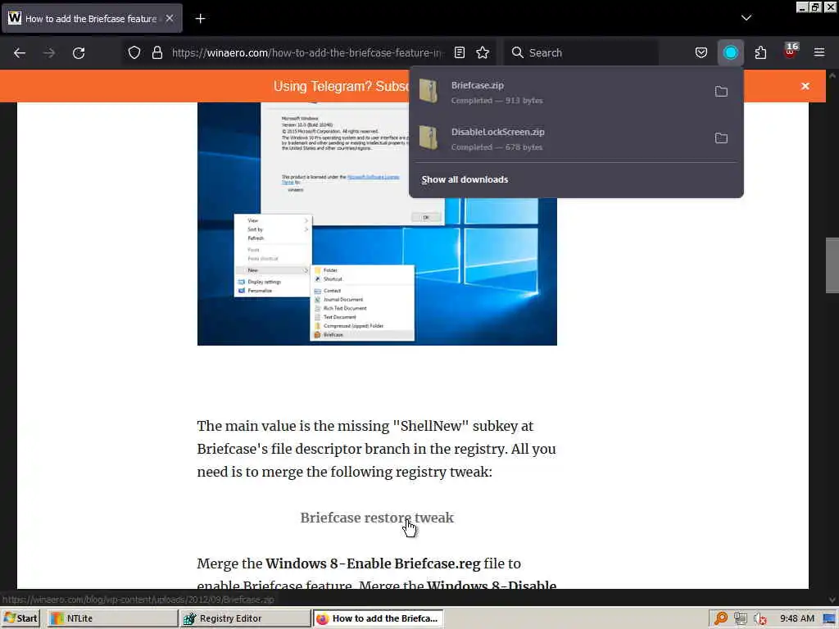Switch to Registry Editor in the taskbar
The image size is (839, 629).
pos(245,618)
